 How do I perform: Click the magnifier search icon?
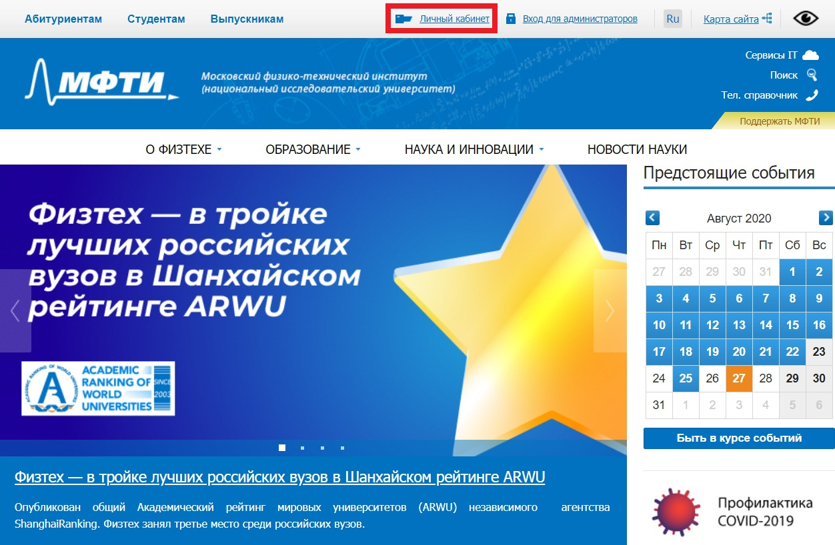(812, 75)
